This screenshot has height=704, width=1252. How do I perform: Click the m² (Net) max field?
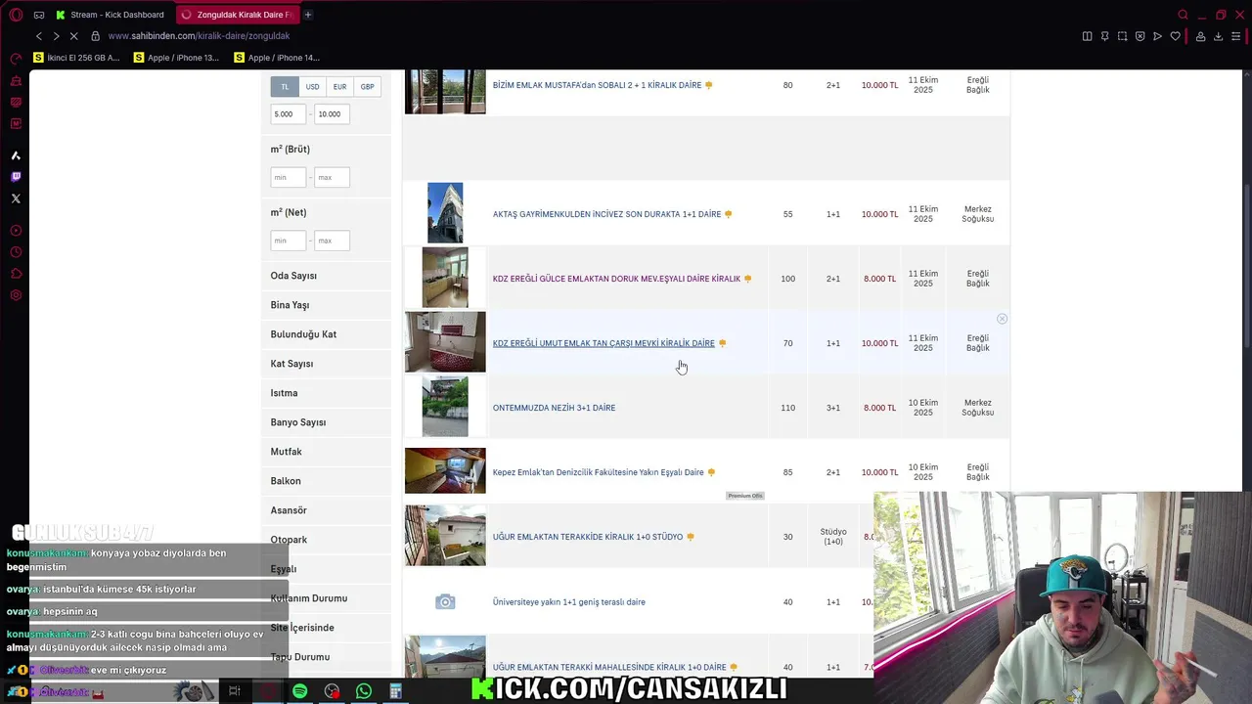(332, 241)
